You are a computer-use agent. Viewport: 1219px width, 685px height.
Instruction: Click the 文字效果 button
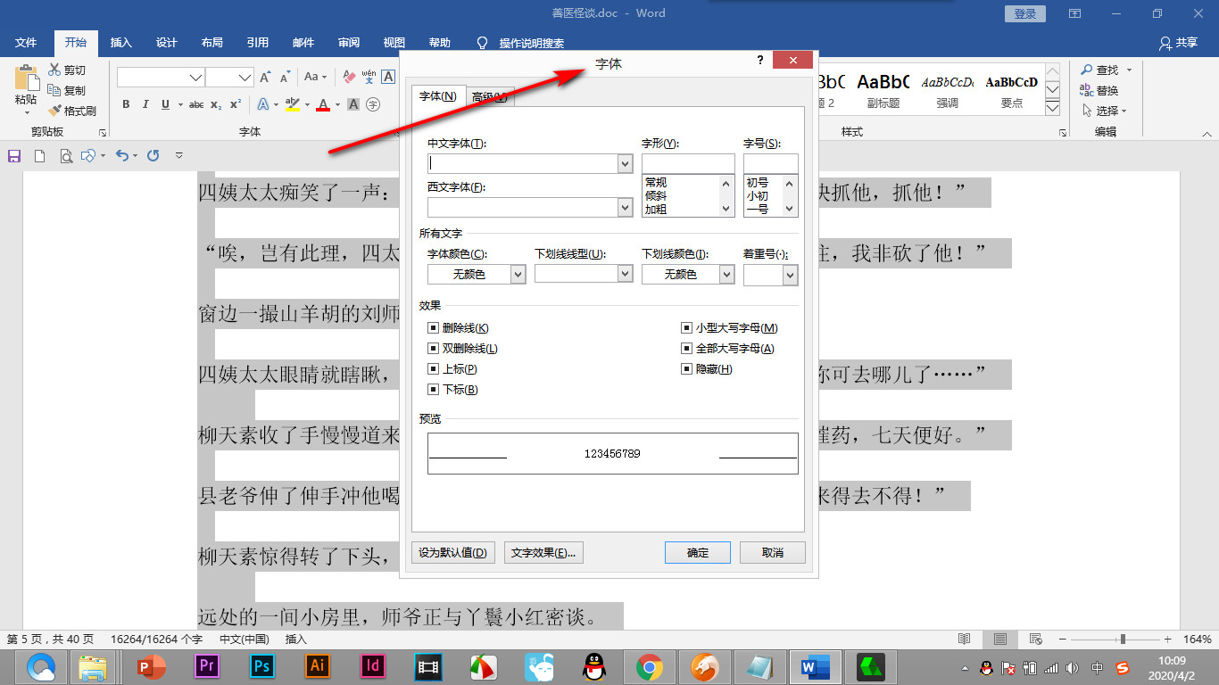[543, 552]
